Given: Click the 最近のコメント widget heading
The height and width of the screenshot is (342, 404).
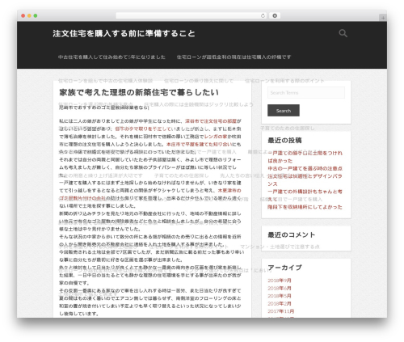Looking at the screenshot, I should [x=291, y=235].
